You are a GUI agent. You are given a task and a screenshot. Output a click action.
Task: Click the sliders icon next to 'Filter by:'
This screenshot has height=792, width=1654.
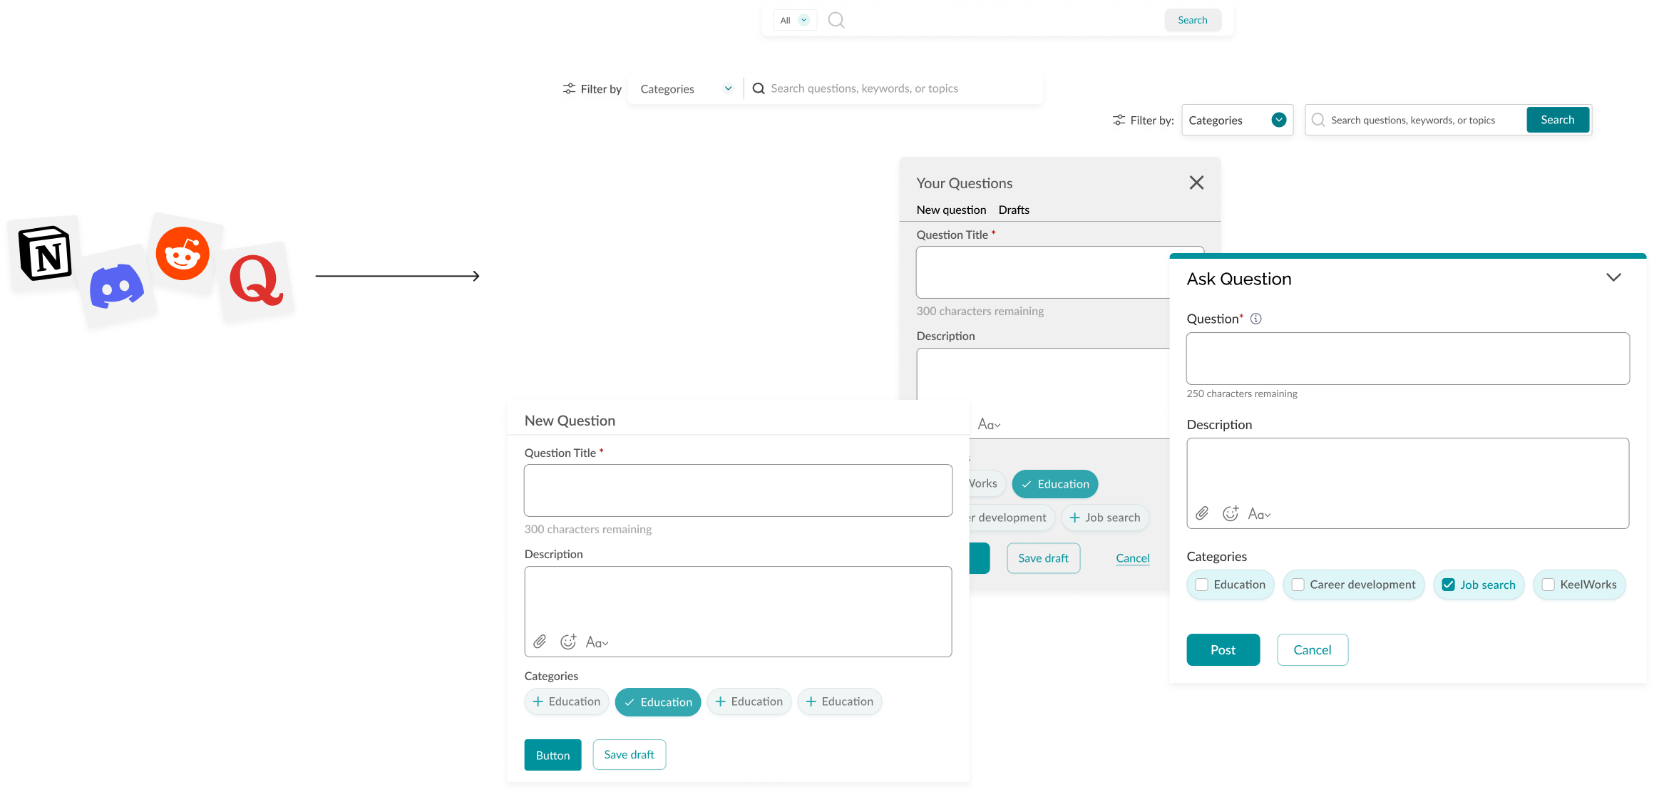[x=1119, y=120]
